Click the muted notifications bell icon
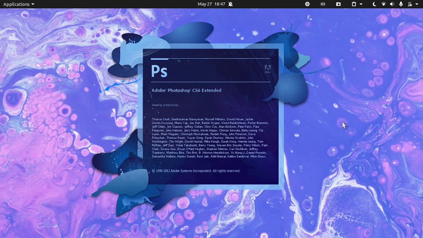423x238 pixels. click(x=231, y=4)
